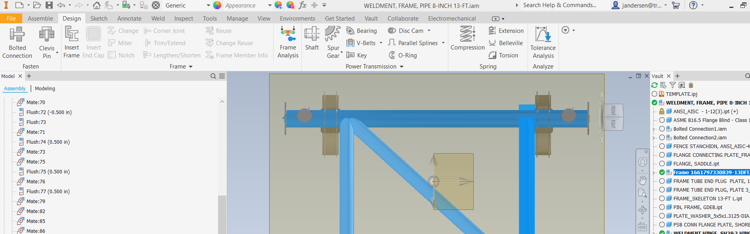
Task: Toggle status circle for TEMPLATE.ipj
Action: tap(654, 94)
